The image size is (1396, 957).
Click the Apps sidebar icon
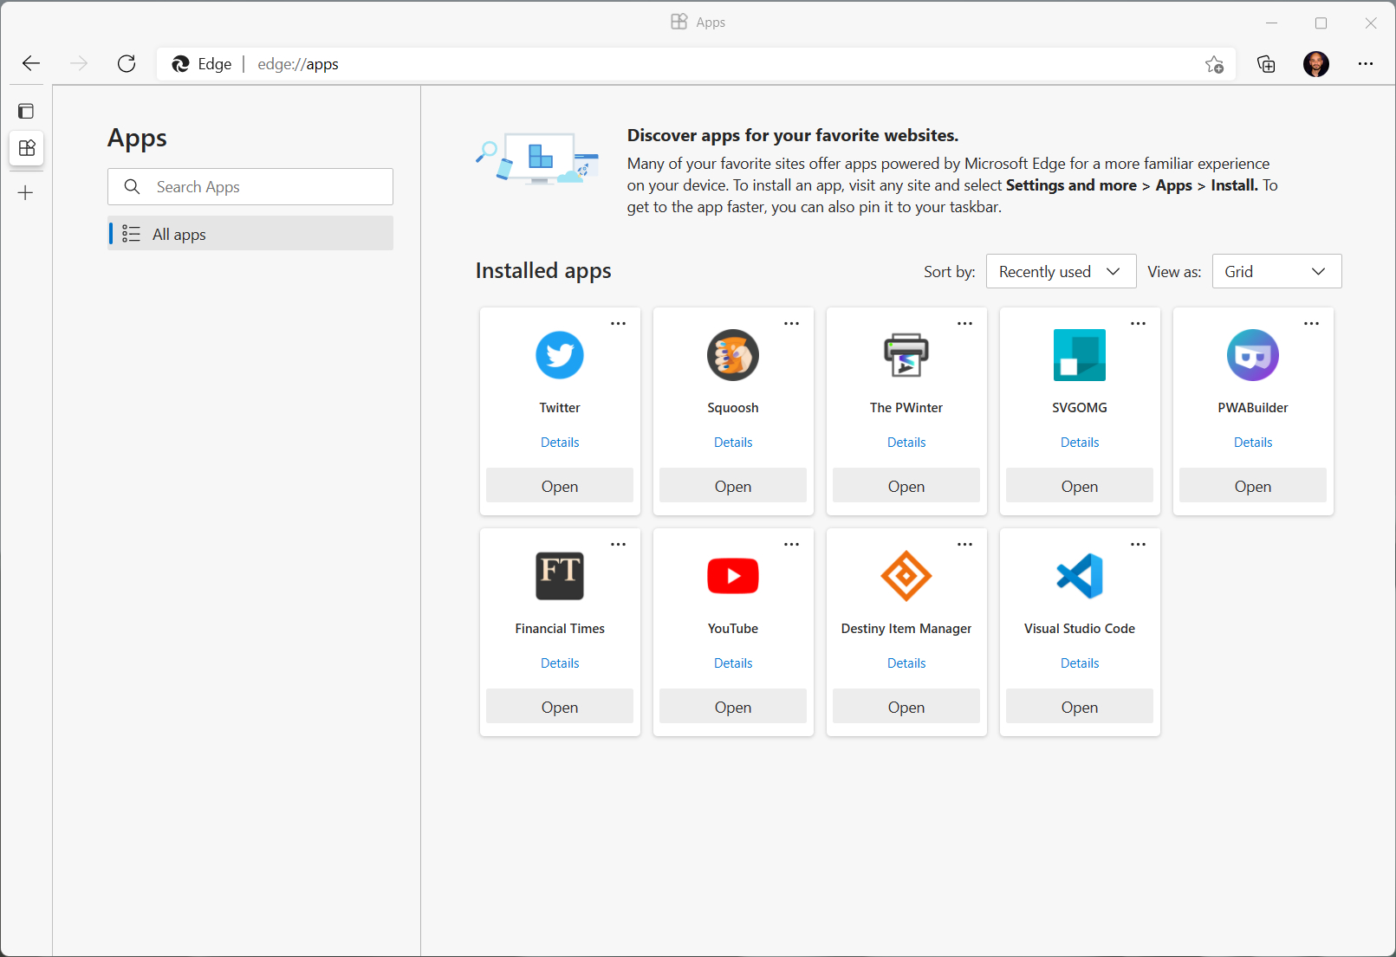point(26,148)
